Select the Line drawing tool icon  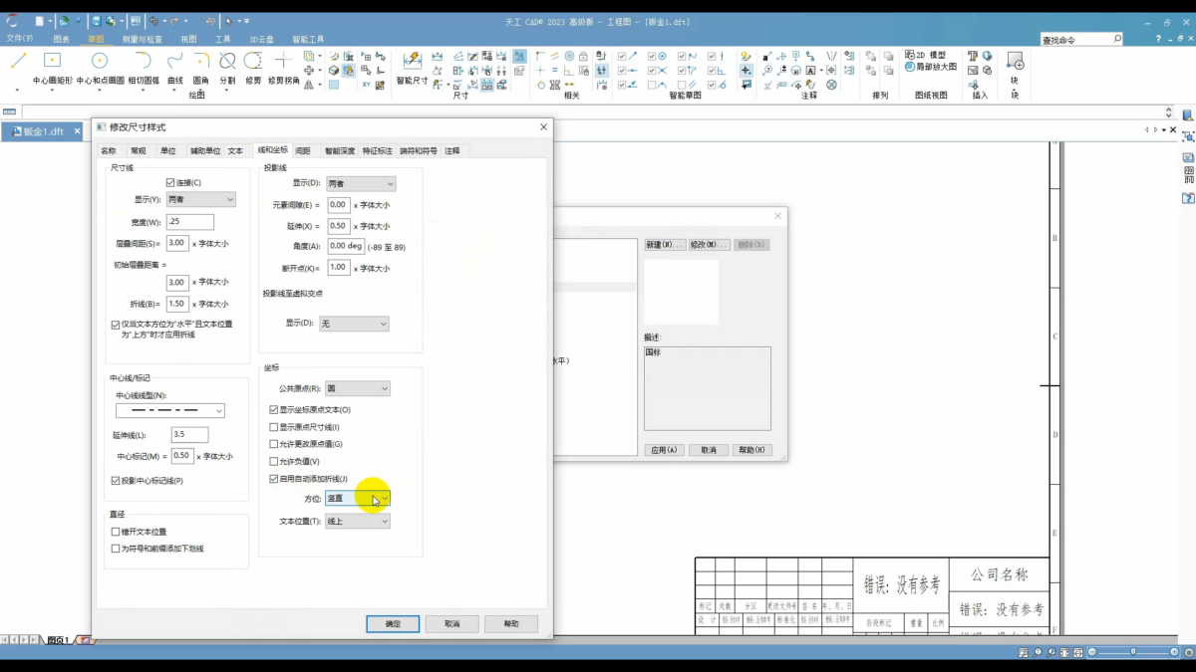click(x=18, y=61)
